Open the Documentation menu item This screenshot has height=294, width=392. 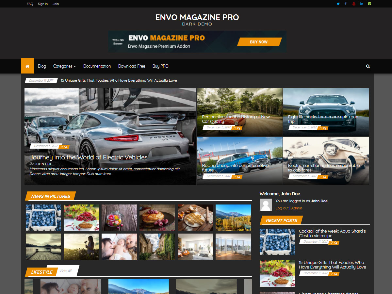click(x=97, y=66)
